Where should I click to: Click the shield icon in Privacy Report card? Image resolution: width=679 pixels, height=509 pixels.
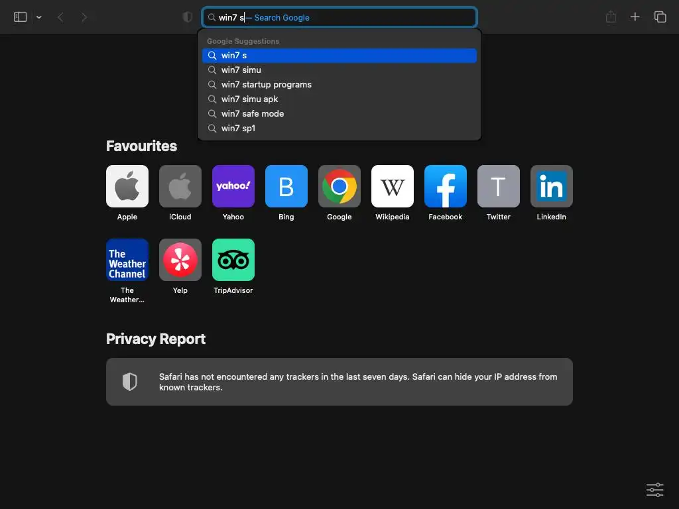(129, 382)
